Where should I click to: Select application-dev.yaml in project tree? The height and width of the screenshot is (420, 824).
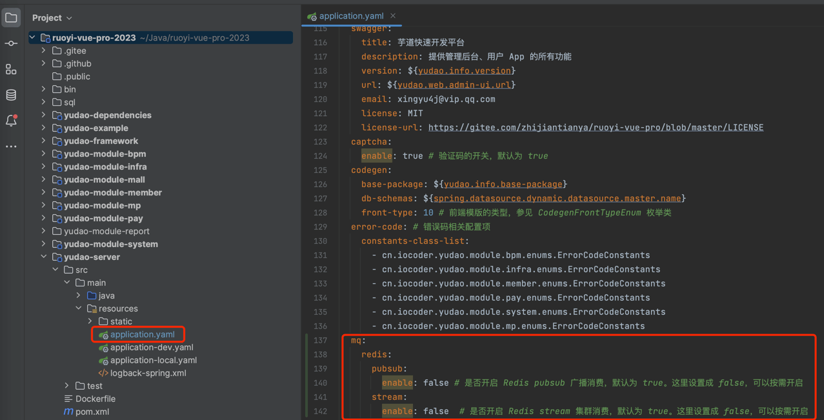coord(152,347)
